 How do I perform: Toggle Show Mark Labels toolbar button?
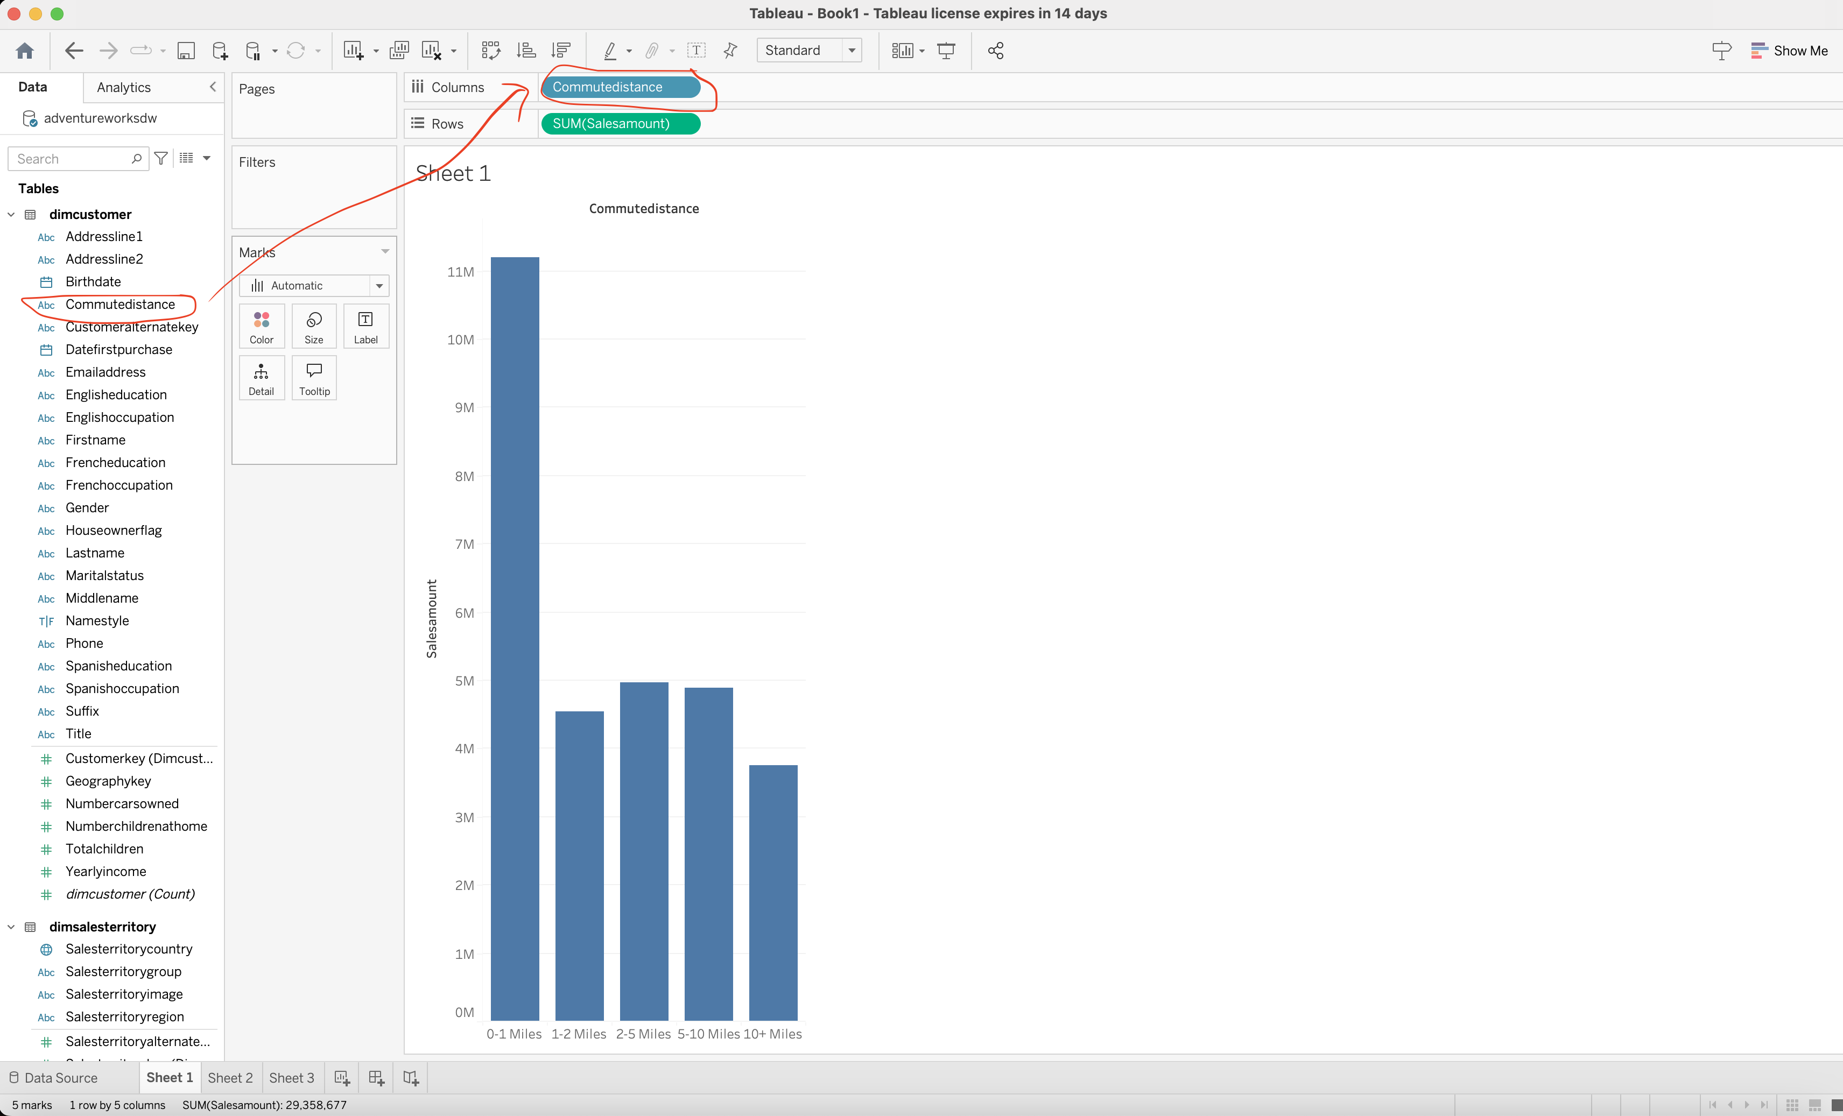pos(695,50)
